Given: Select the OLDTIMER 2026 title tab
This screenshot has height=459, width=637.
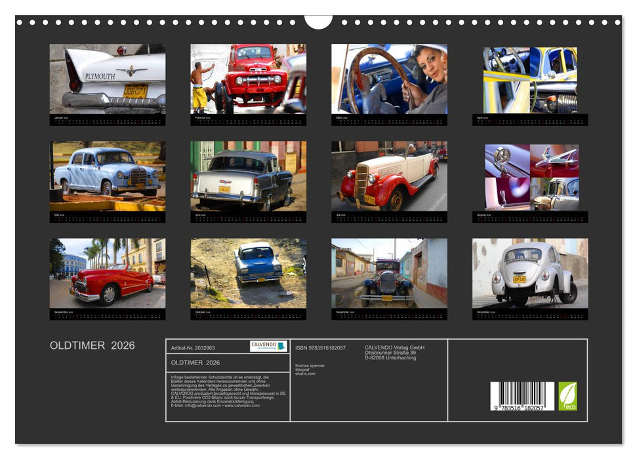Looking at the screenshot, I should coord(197,363).
